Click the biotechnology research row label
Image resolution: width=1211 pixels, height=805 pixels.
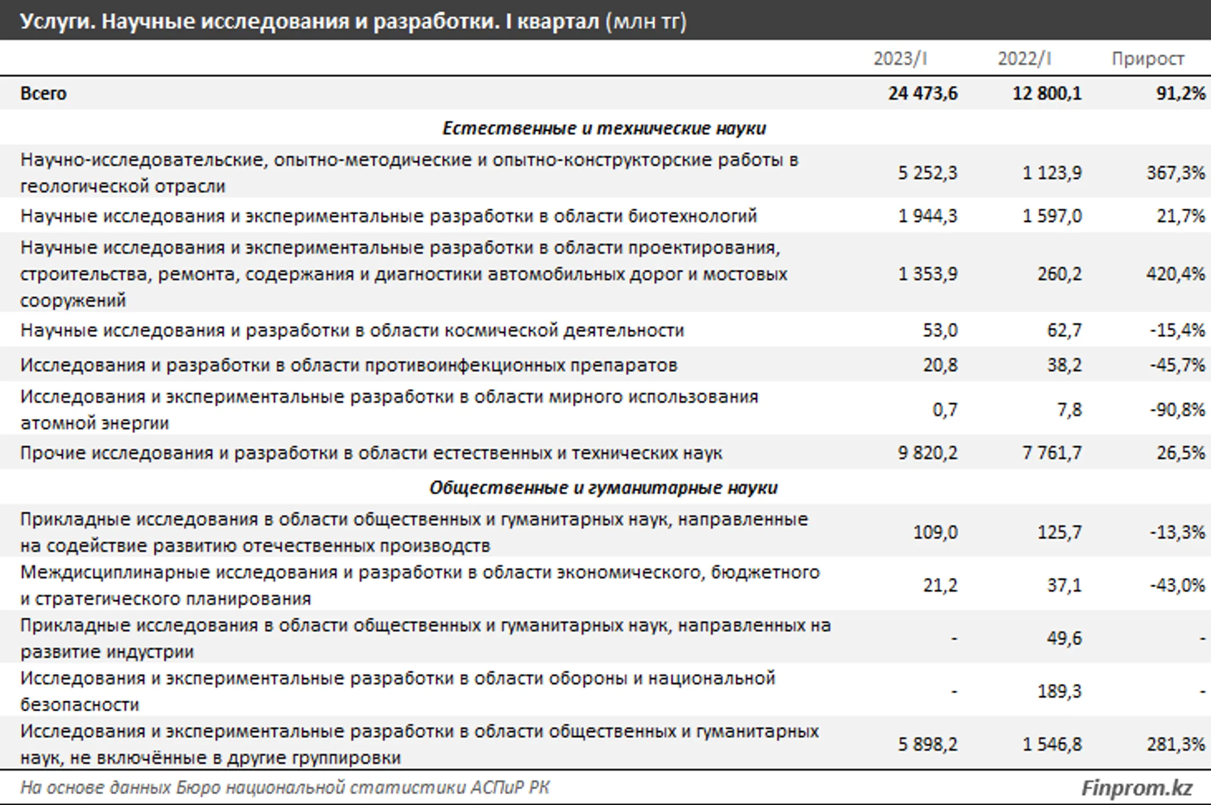(x=389, y=216)
